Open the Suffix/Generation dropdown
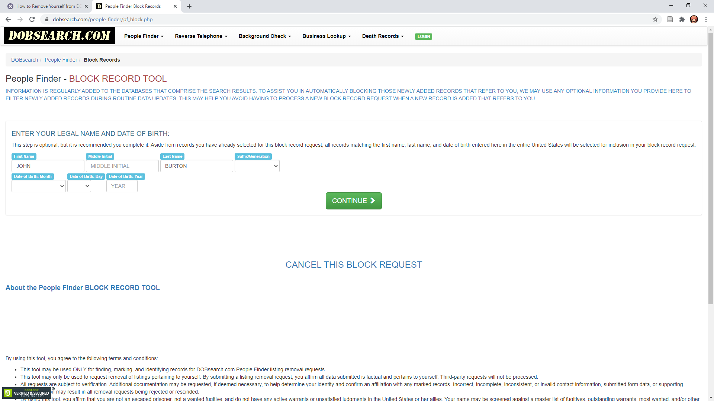The image size is (714, 401). (x=257, y=166)
